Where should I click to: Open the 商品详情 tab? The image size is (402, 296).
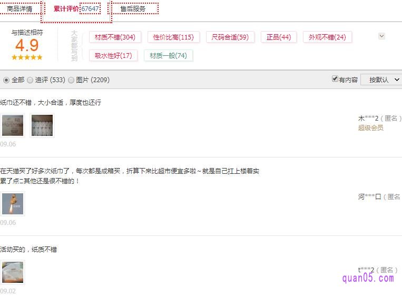pos(19,9)
